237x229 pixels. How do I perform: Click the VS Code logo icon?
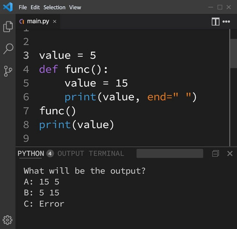[8, 7]
